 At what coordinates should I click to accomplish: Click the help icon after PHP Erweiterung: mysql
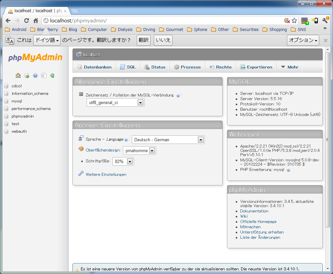[x=289, y=170]
